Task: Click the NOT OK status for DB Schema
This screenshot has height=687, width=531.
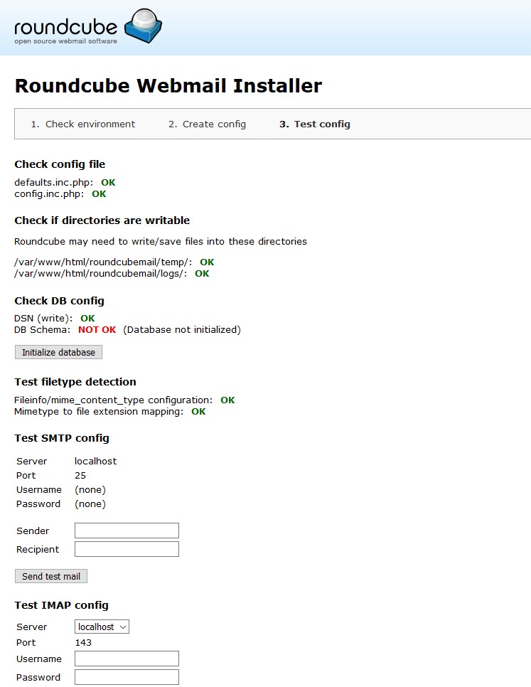Action: tap(97, 329)
